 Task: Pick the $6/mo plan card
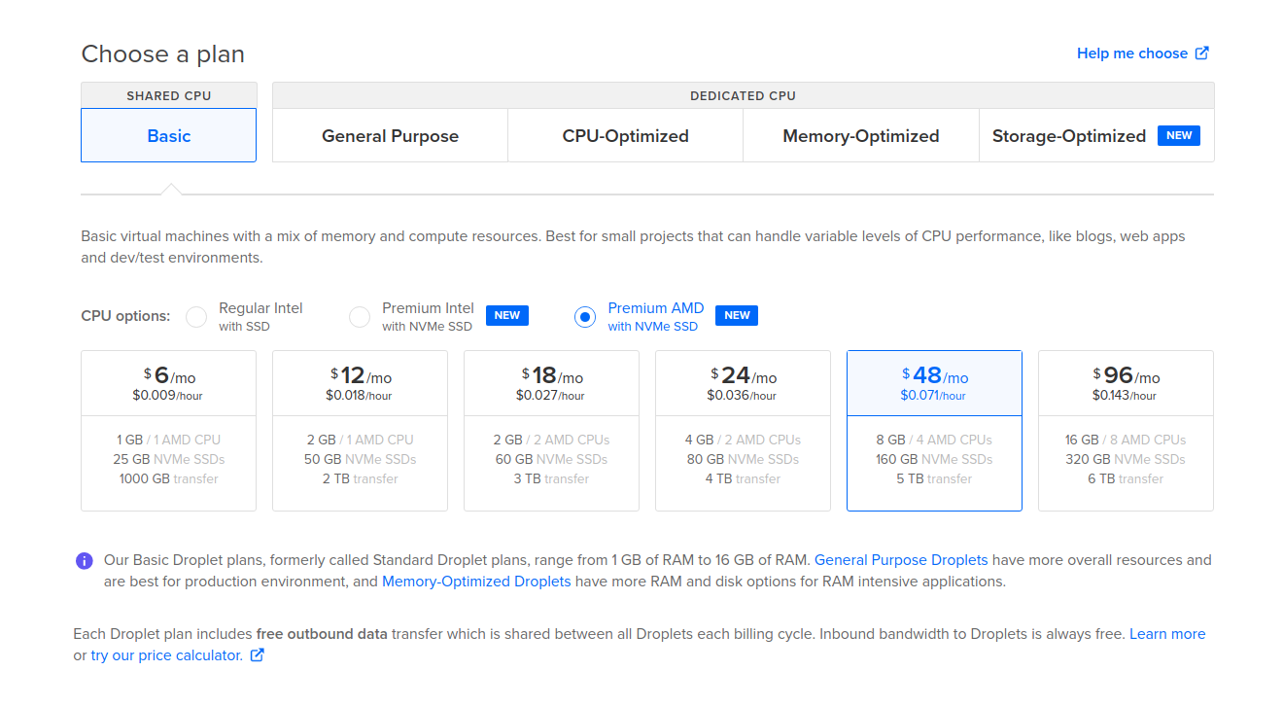[x=168, y=430]
